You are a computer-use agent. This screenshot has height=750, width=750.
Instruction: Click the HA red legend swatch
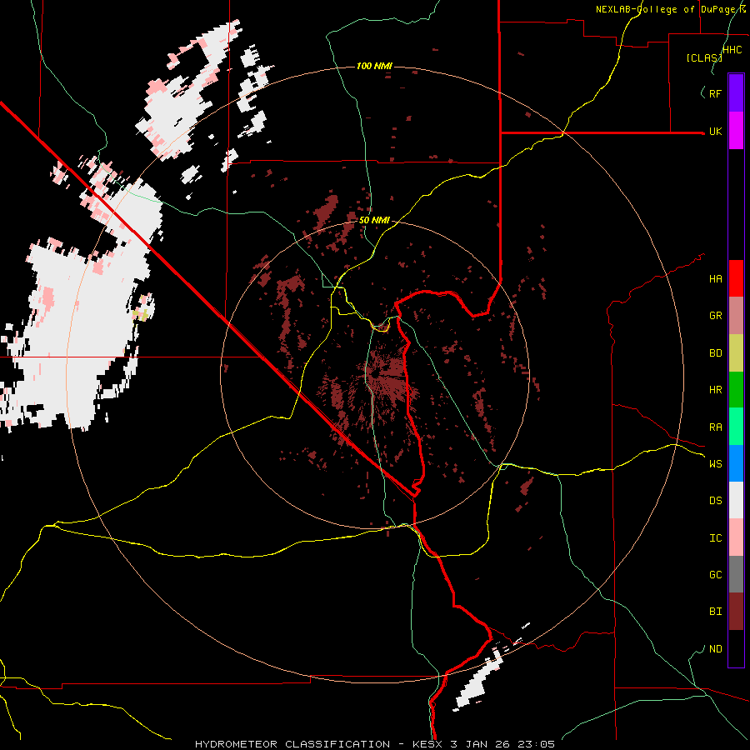736,278
